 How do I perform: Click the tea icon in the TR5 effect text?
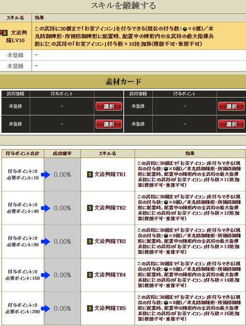click(x=166, y=303)
